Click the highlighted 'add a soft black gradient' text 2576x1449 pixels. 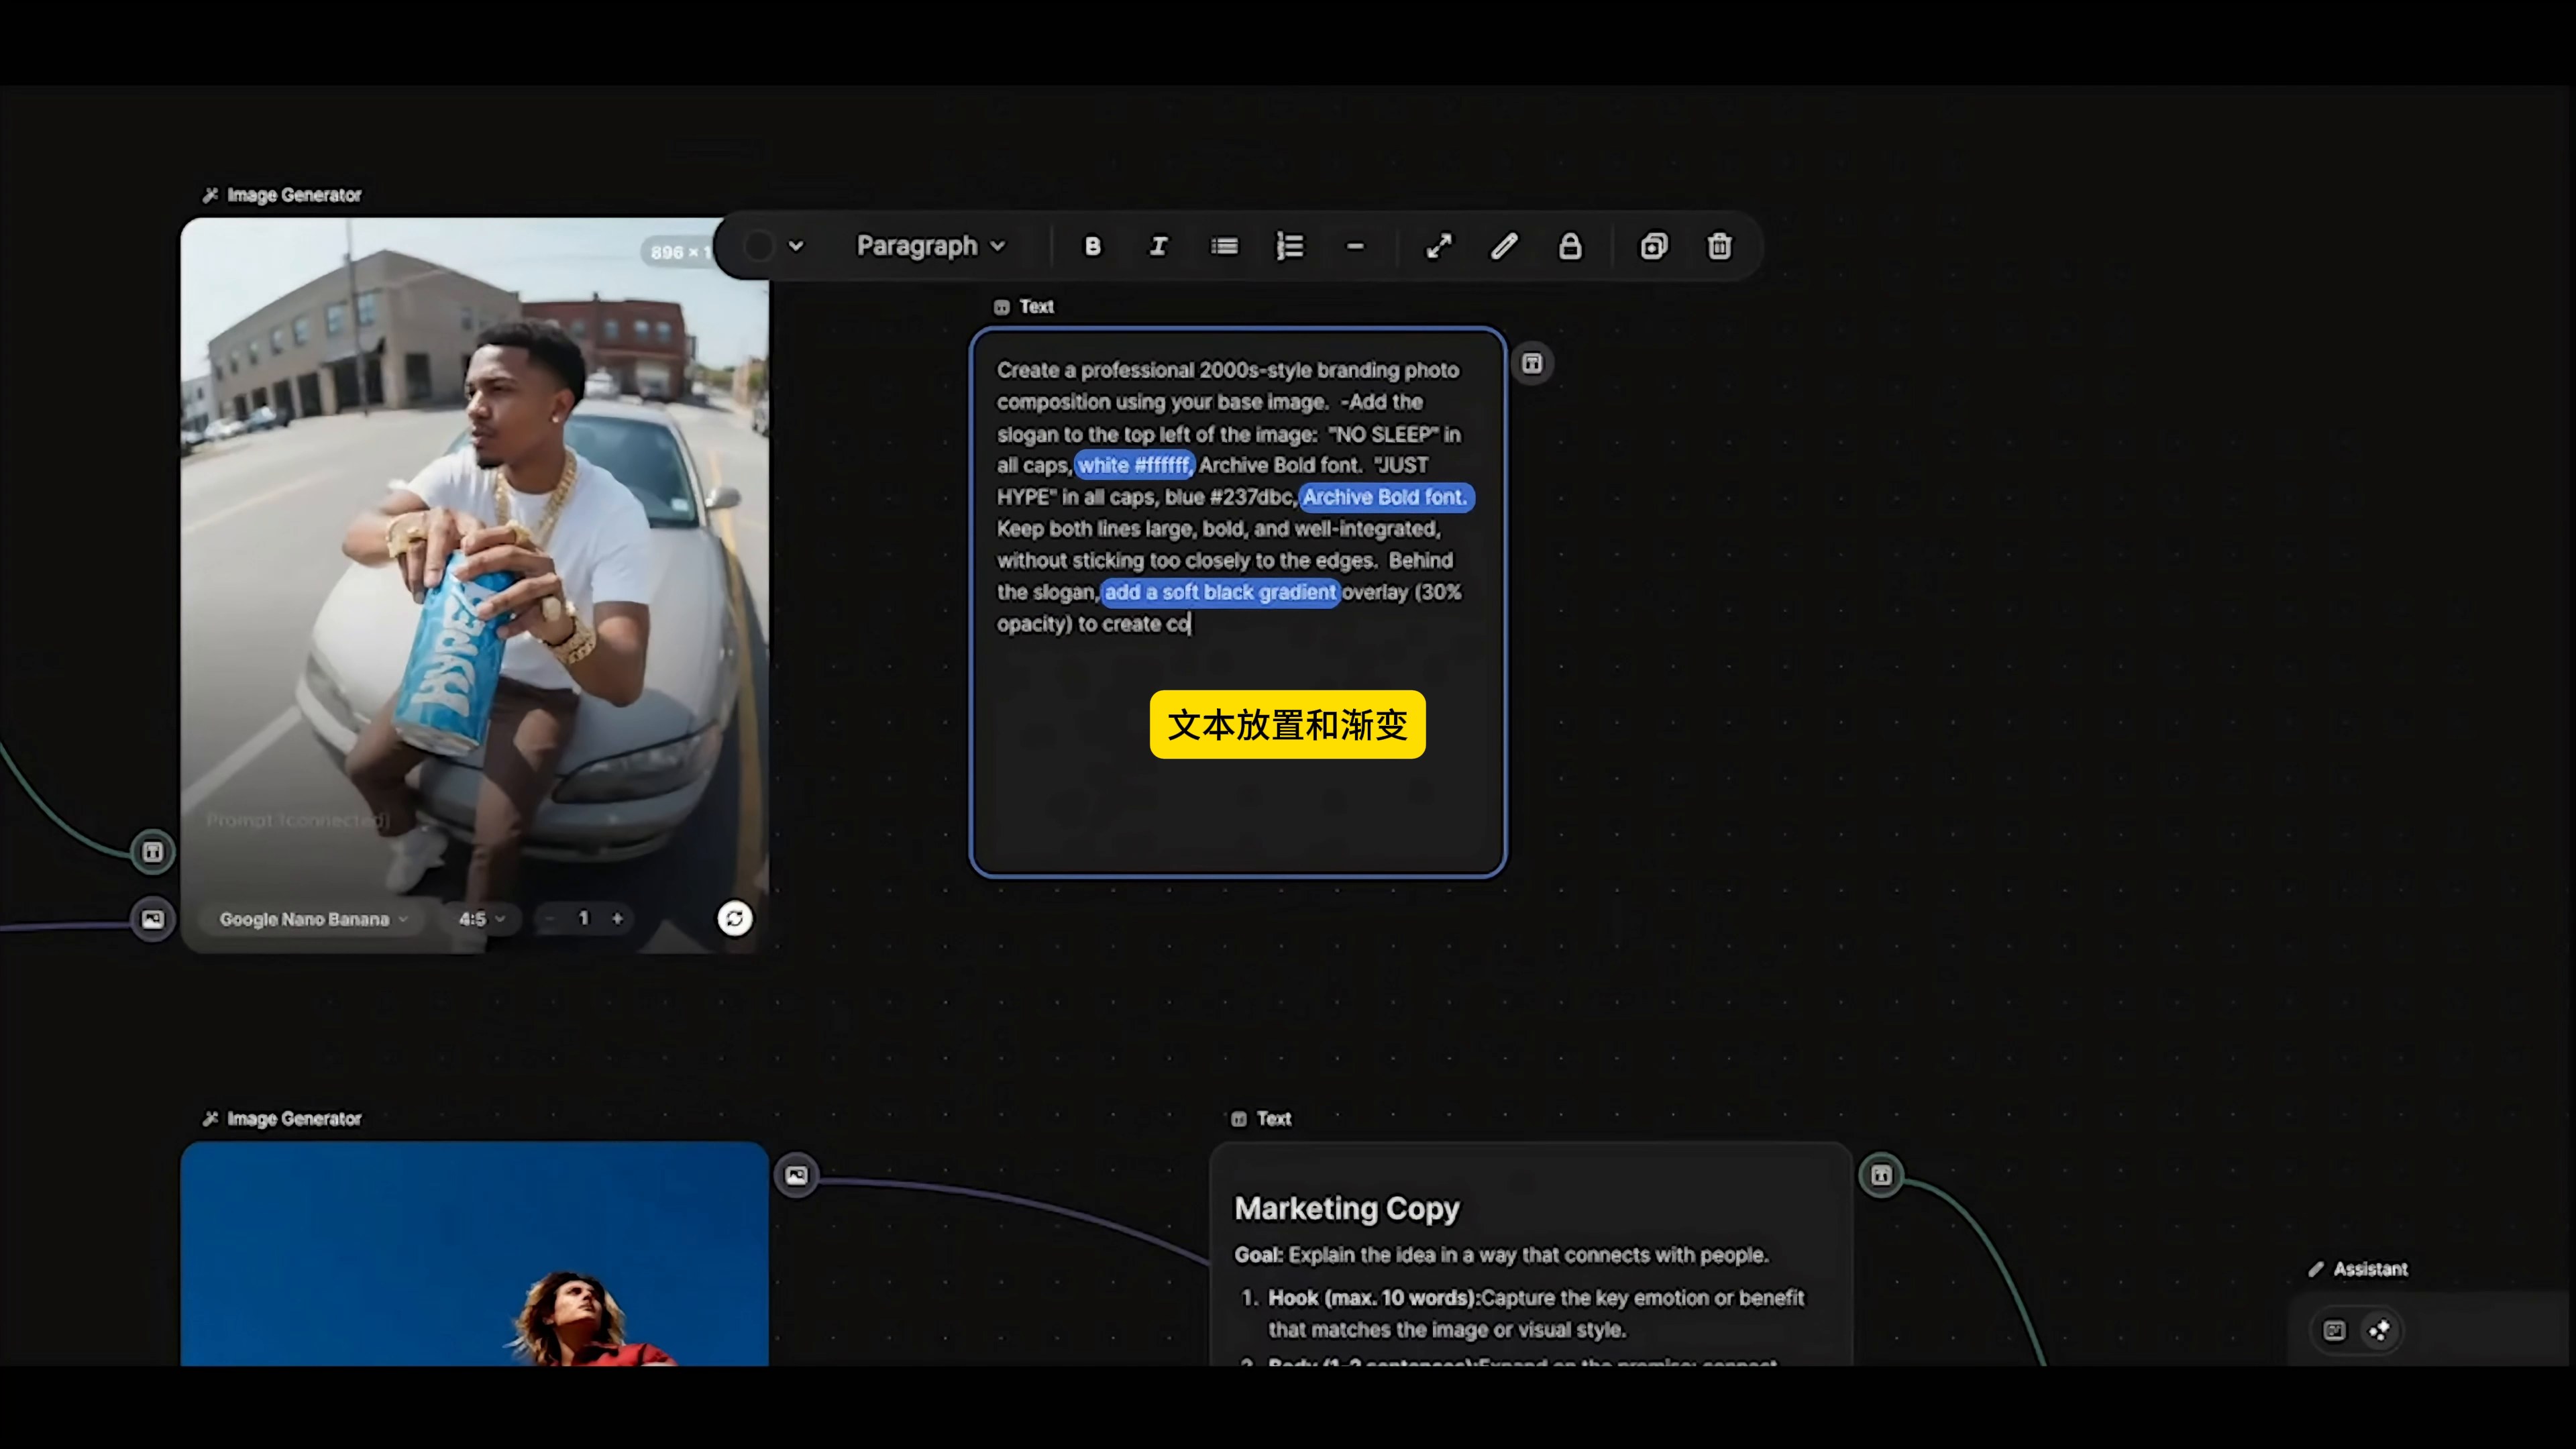(x=1220, y=592)
